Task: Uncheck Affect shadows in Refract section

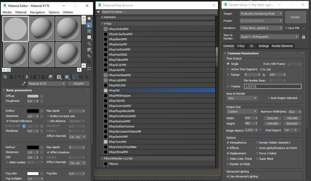Action: pyautogui.click(x=48, y=152)
